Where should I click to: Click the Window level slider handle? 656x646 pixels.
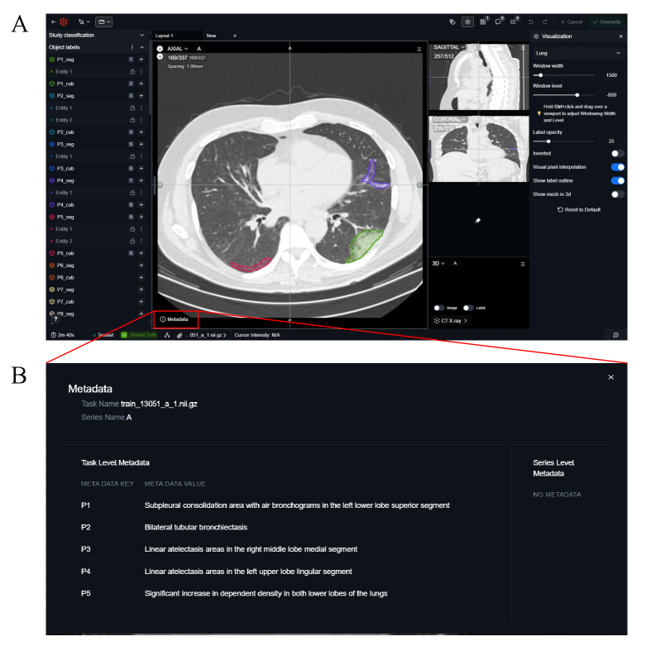click(x=577, y=95)
